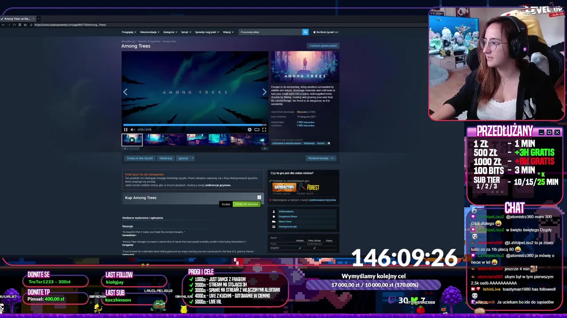Open the Przeglądaj dropdown menu

(128, 32)
